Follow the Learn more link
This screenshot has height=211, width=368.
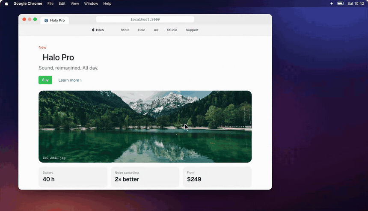point(70,80)
